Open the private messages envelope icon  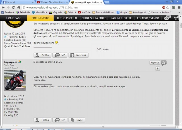(x=167, y=19)
